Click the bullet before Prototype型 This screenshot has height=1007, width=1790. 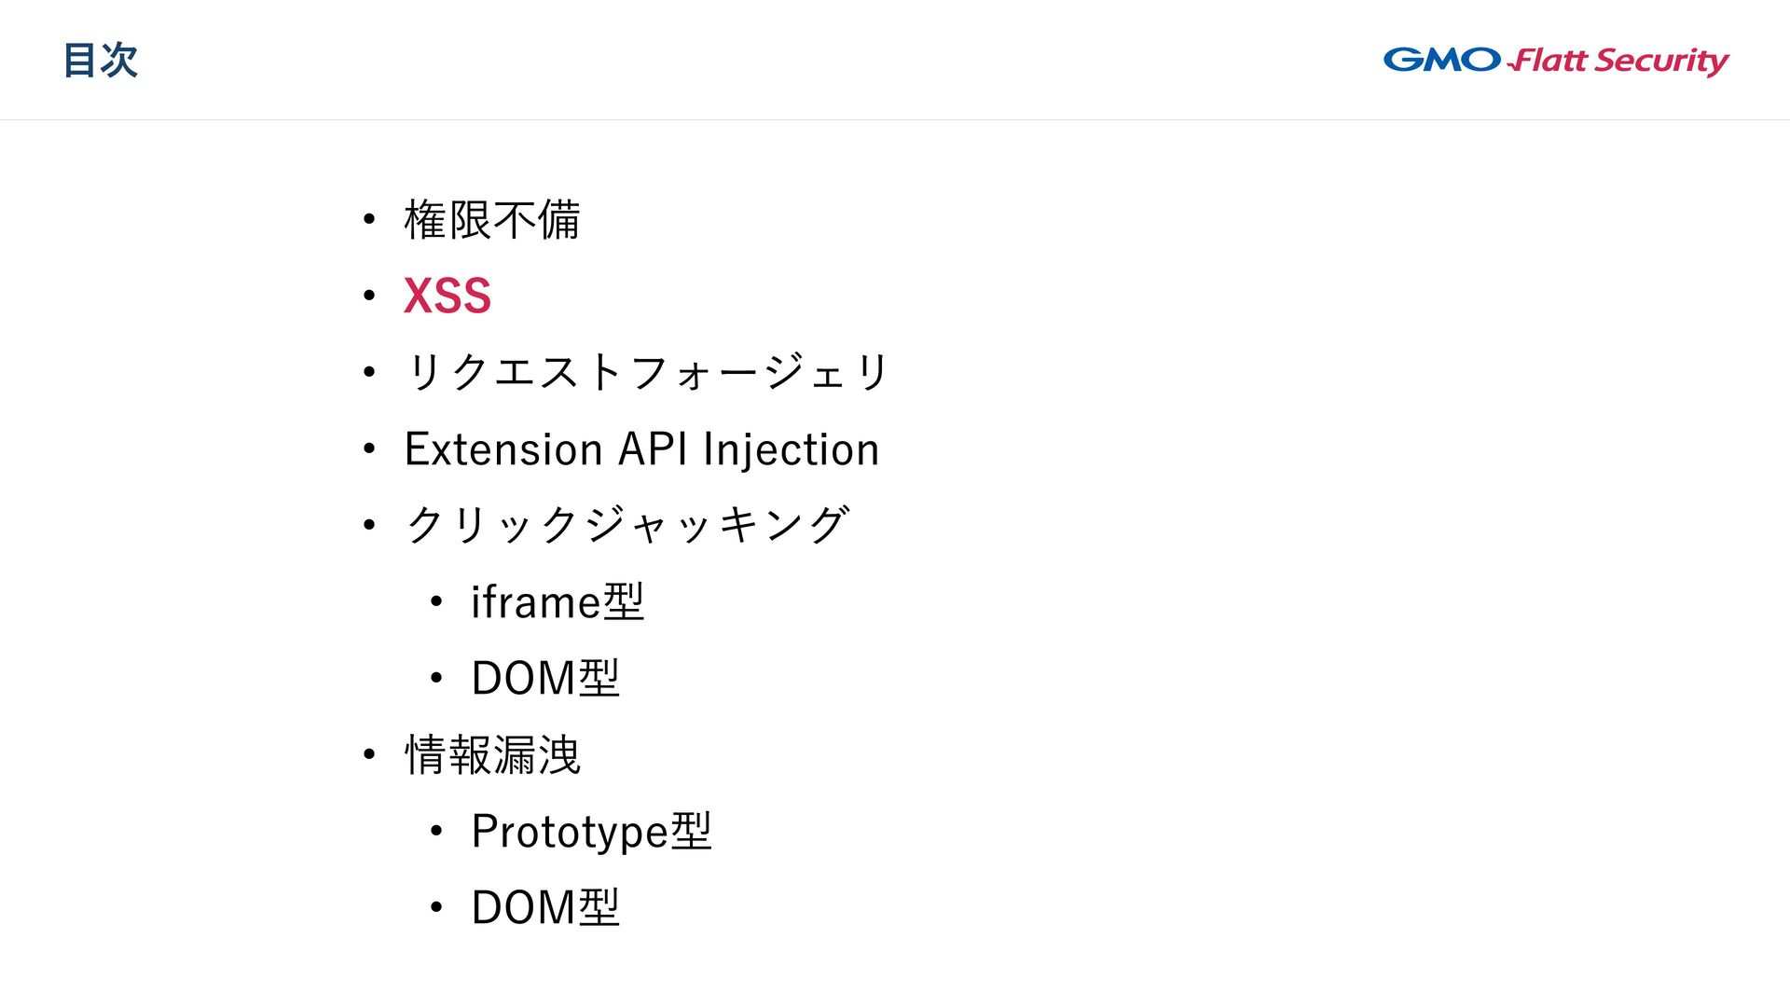436,831
